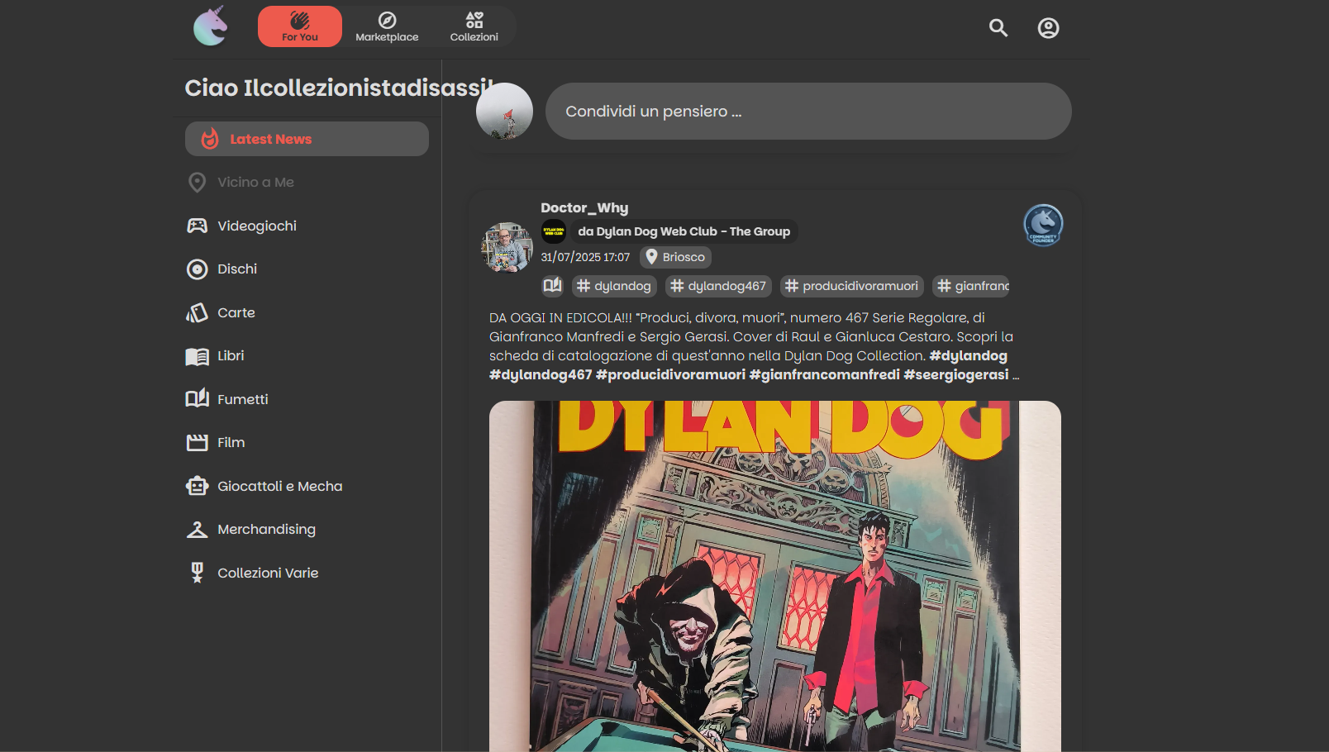Viewport: 1329px width, 752px height.
Task: Click #producidivoramuori hashtag in post text
Action: pos(670,375)
